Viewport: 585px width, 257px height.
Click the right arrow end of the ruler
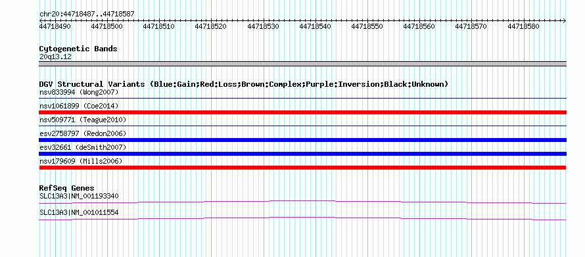[565, 20]
